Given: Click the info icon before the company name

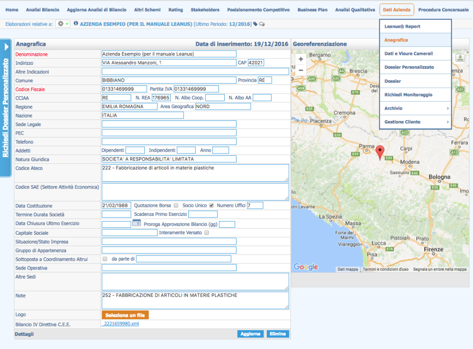Looking at the screenshot, I should point(76,24).
